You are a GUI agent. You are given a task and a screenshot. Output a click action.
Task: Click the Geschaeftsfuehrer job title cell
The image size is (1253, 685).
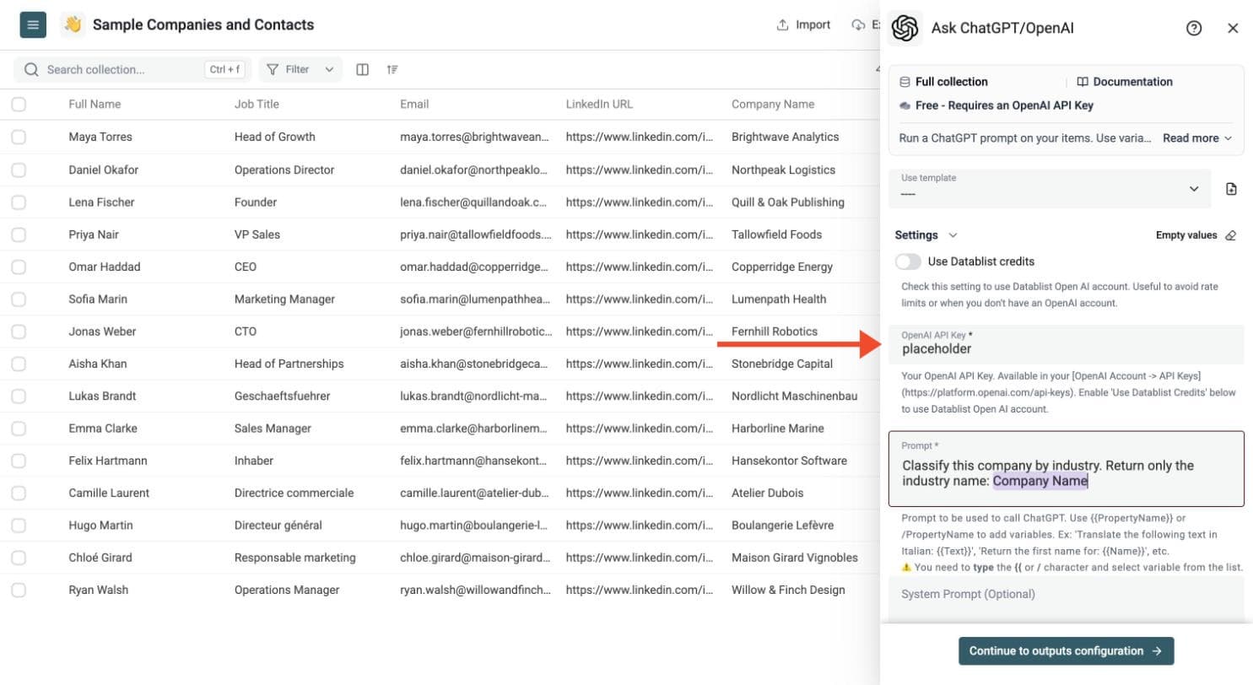point(282,396)
